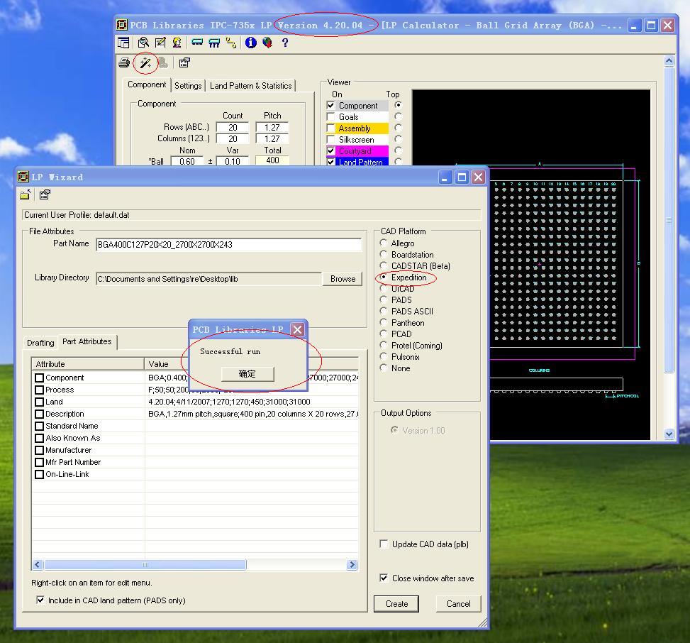690x643 pixels.
Task: Select the Allegro CAD platform radio button
Action: click(x=384, y=243)
